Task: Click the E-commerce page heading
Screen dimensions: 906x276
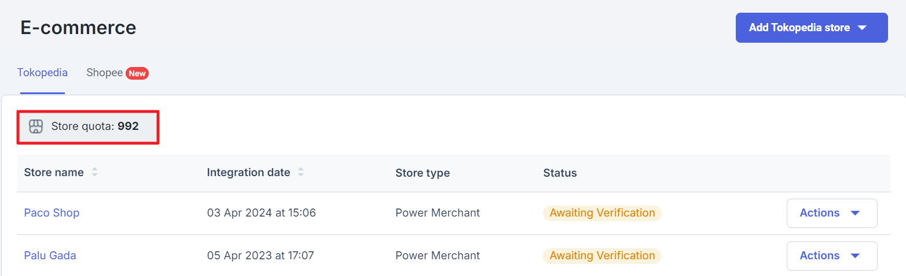Action: coord(78,27)
